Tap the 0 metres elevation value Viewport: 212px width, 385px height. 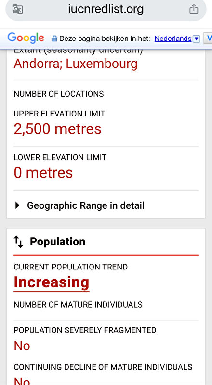(43, 173)
